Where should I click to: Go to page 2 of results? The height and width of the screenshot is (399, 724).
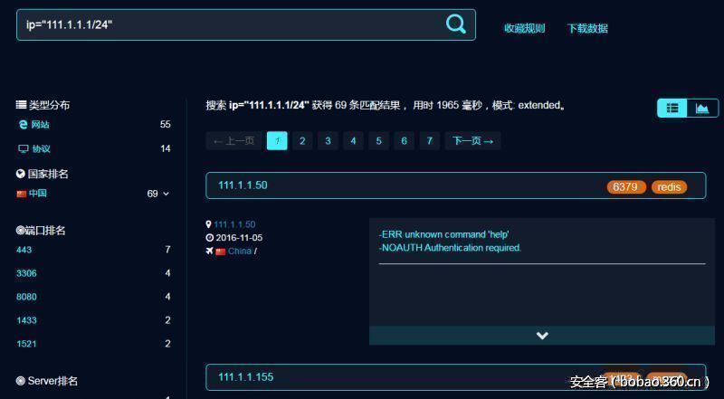click(302, 140)
